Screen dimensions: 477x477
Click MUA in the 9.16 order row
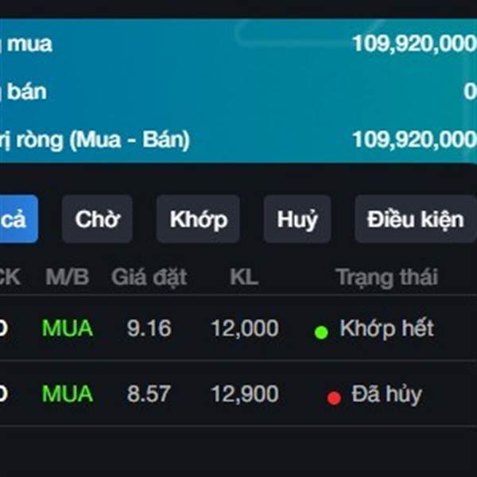tap(68, 328)
